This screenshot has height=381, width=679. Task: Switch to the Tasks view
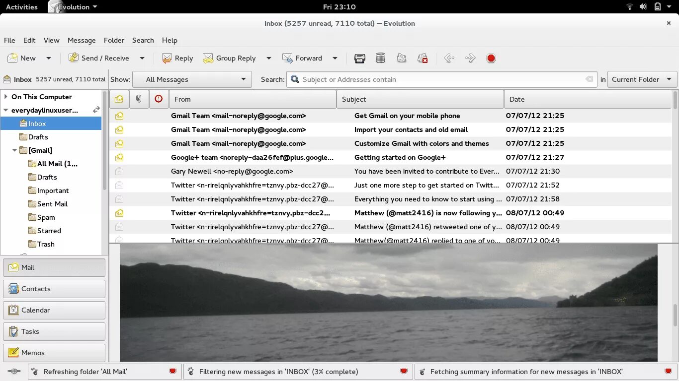point(54,331)
